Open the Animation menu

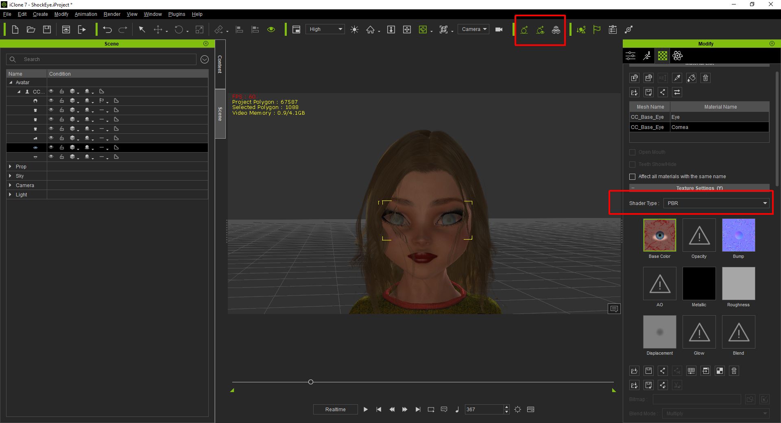[x=86, y=14]
